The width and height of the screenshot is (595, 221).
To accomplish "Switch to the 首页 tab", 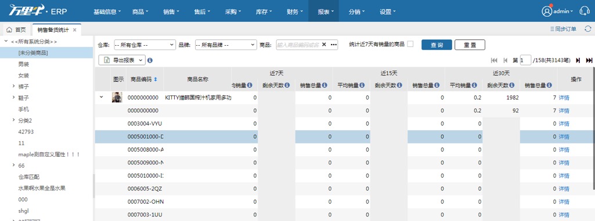I will [16, 30].
